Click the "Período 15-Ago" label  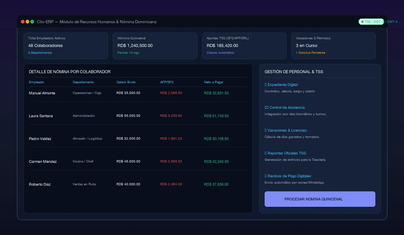pos(128,53)
